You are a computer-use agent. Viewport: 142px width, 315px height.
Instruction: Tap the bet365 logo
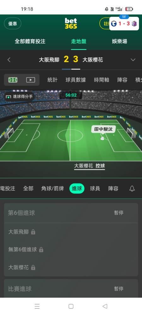[x=71, y=23]
